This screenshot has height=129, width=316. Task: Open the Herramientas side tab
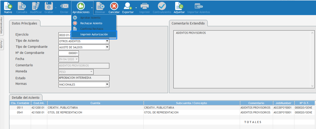pyautogui.click(x=2, y=25)
